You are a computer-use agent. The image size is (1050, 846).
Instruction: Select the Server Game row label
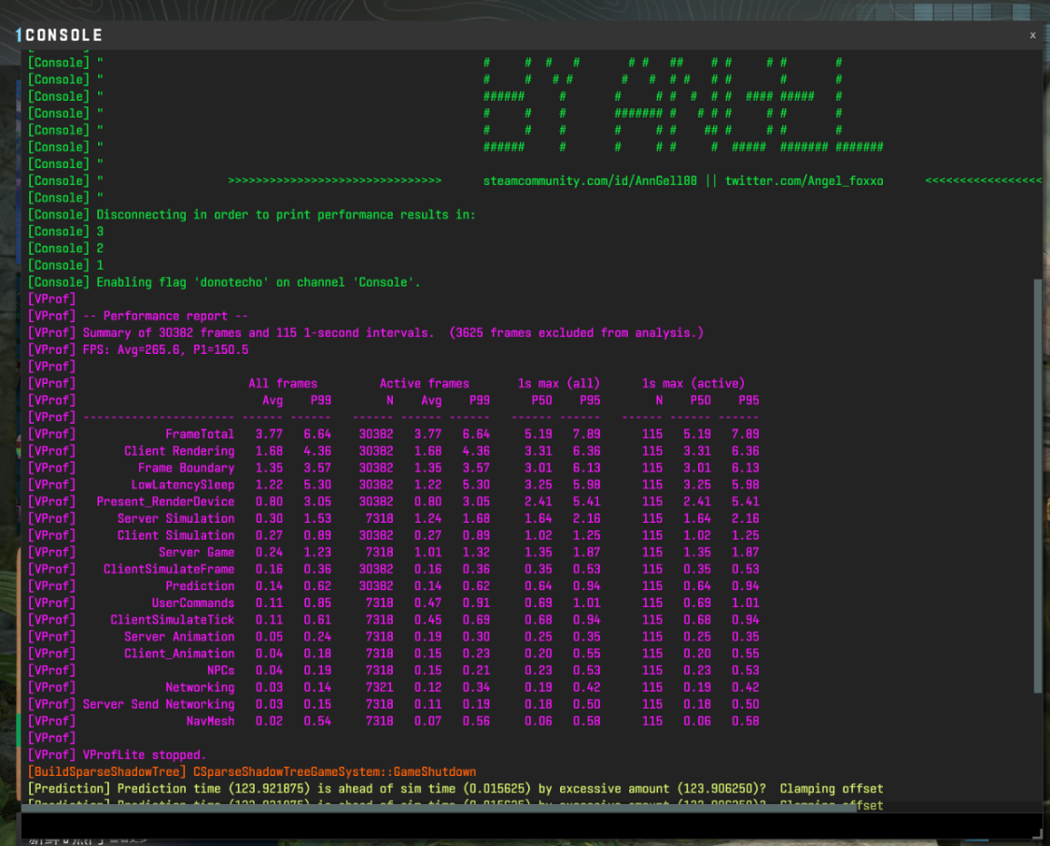tap(196, 553)
